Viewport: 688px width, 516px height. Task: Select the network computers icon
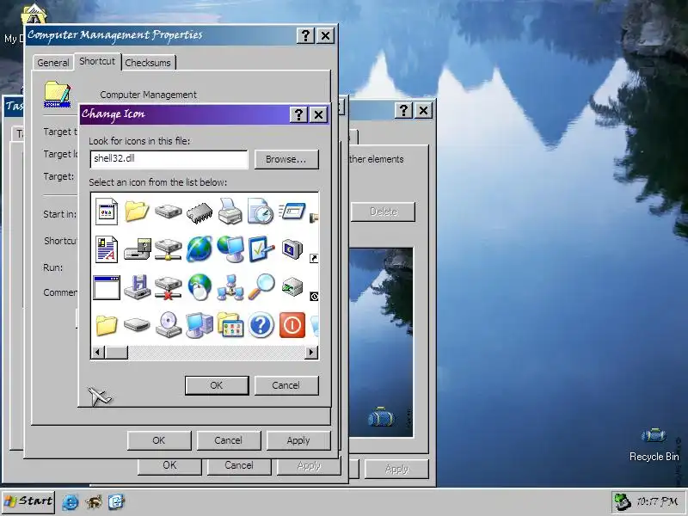(x=230, y=287)
